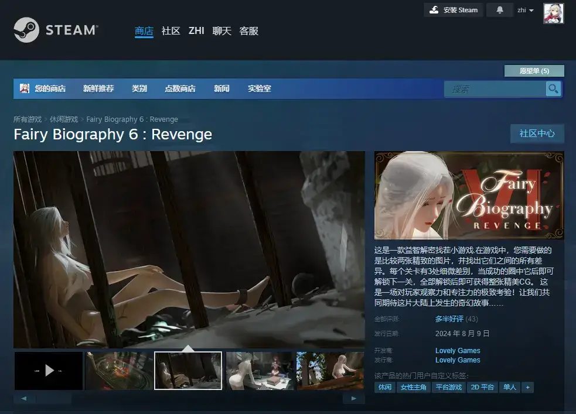The width and height of the screenshot is (576, 414).
Task: Select the thumbnail with two characters at desk
Action: coord(260,371)
